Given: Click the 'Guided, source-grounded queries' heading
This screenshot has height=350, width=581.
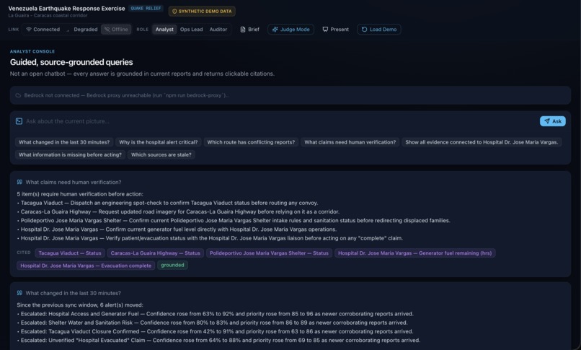Looking at the screenshot, I should (x=71, y=62).
